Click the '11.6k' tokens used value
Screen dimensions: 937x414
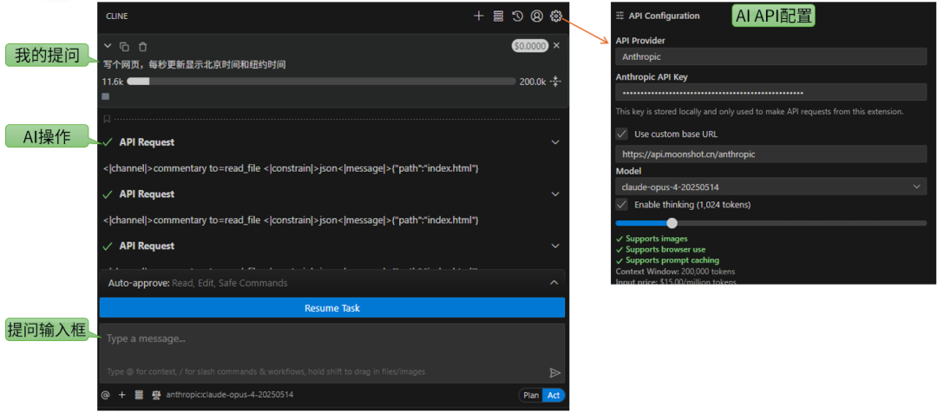click(x=112, y=82)
